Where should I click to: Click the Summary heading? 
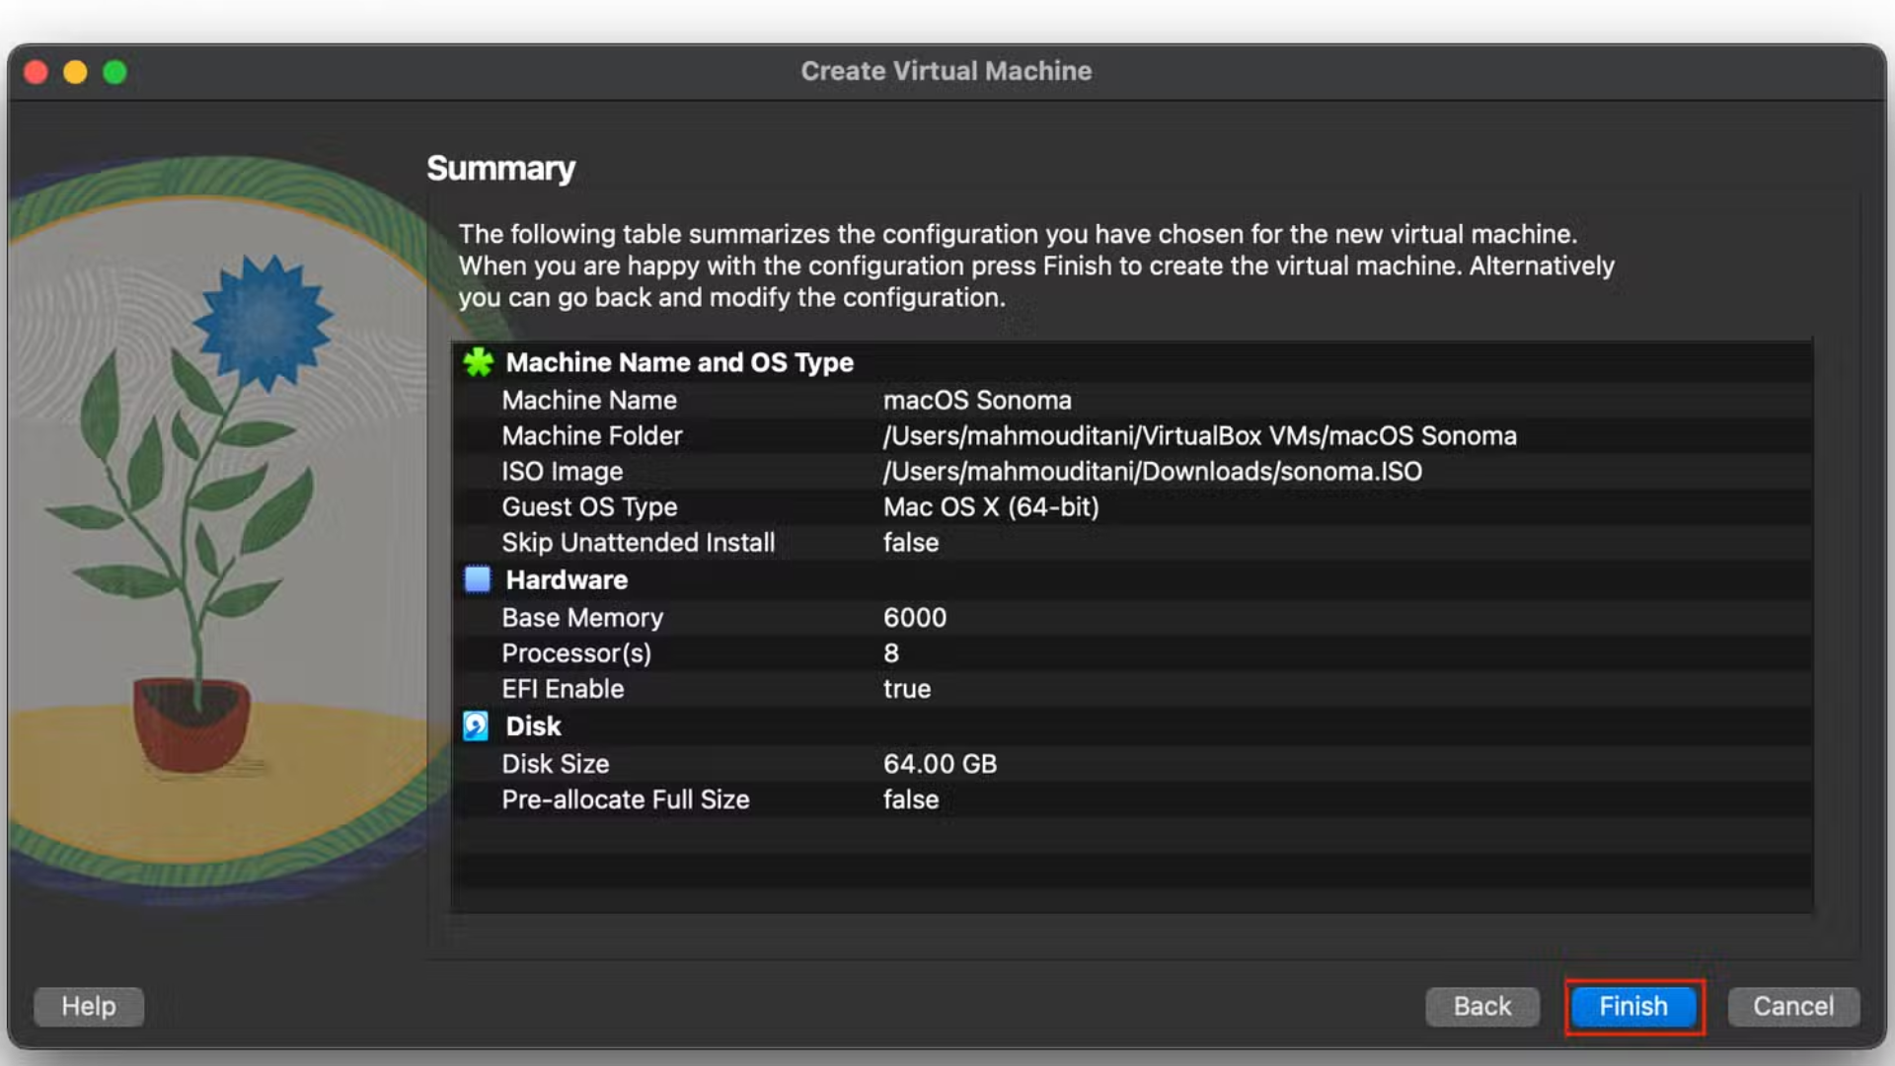point(500,168)
